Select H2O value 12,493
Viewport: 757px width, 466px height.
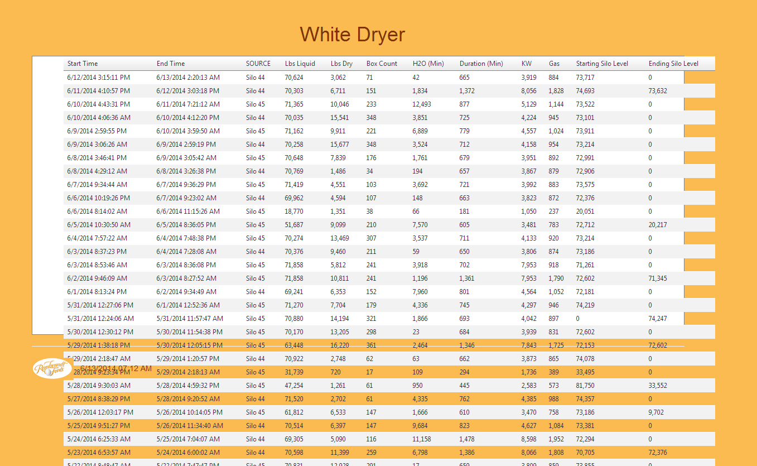[422, 104]
